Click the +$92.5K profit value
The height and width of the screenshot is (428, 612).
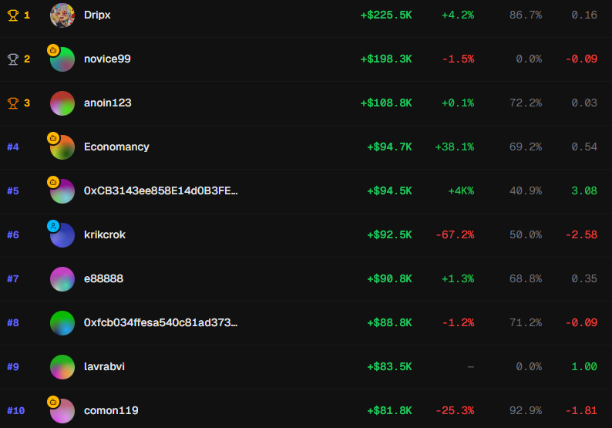pyautogui.click(x=389, y=234)
